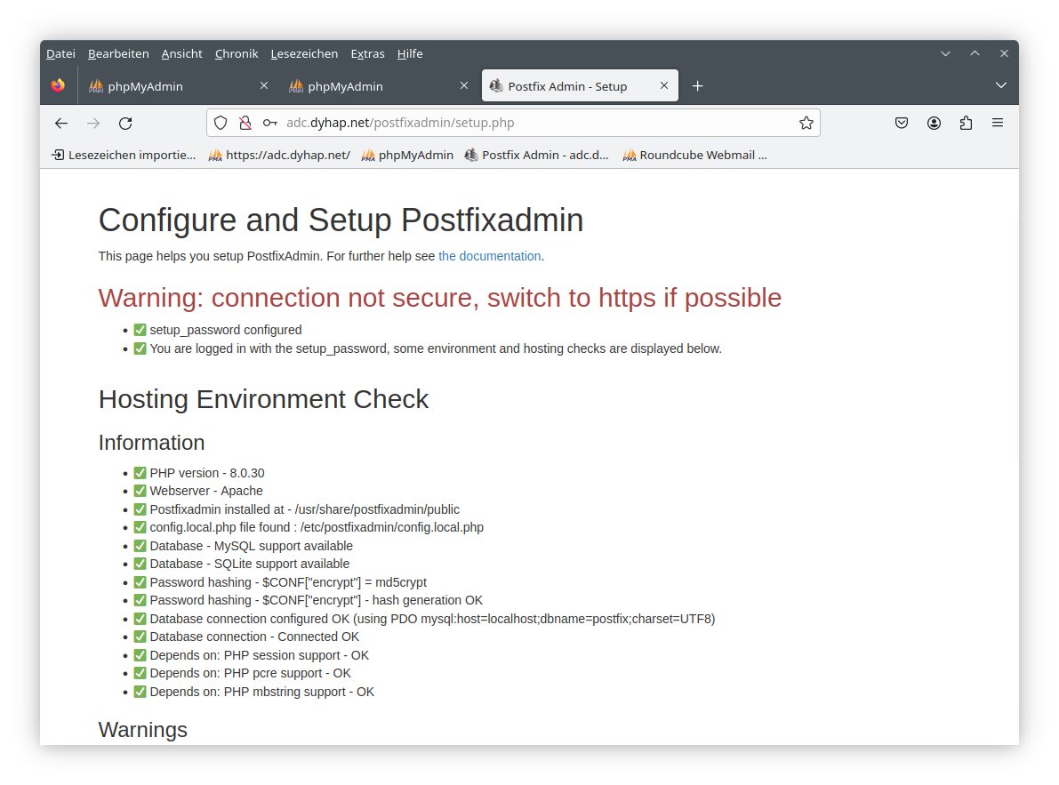
Task: Open the Lesezeichen importieren bookmark item
Action: tap(124, 155)
